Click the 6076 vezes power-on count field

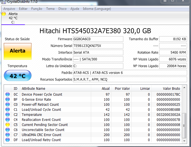173,59
